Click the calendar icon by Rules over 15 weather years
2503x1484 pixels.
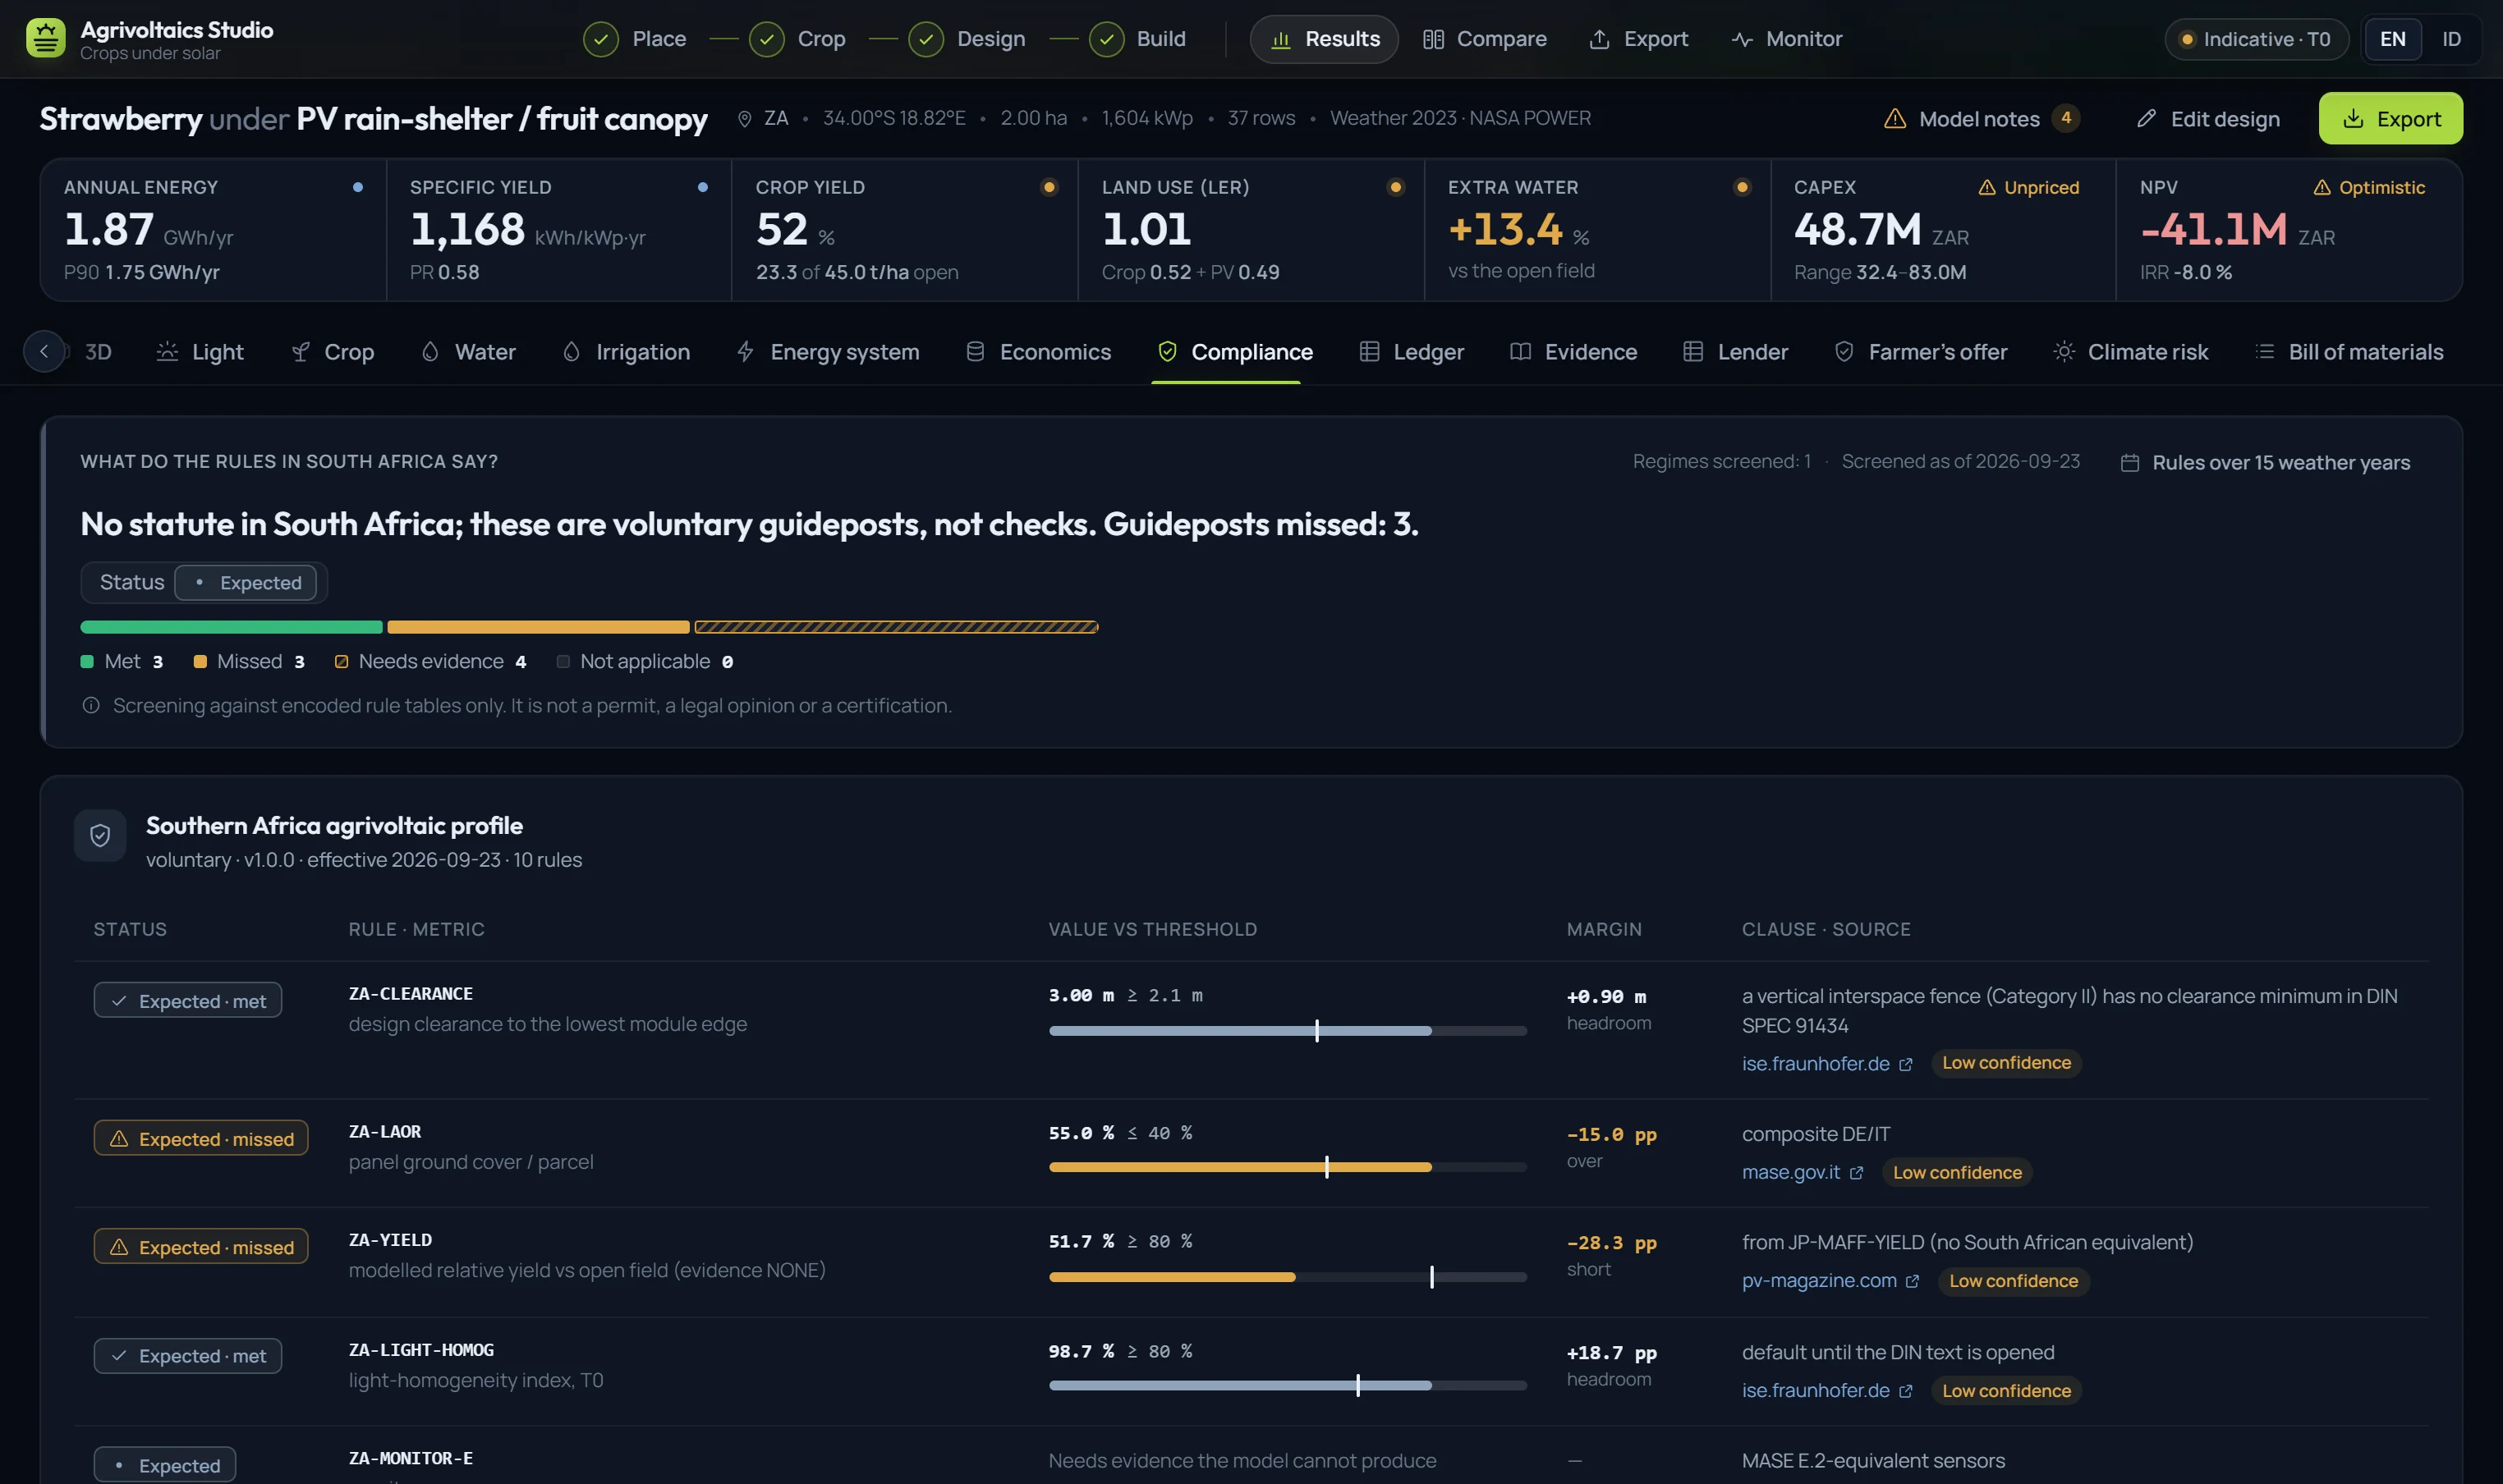[2130, 463]
